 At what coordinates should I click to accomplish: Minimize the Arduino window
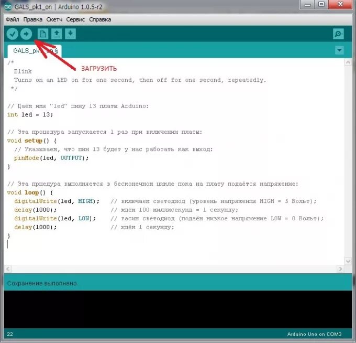(x=308, y=4)
